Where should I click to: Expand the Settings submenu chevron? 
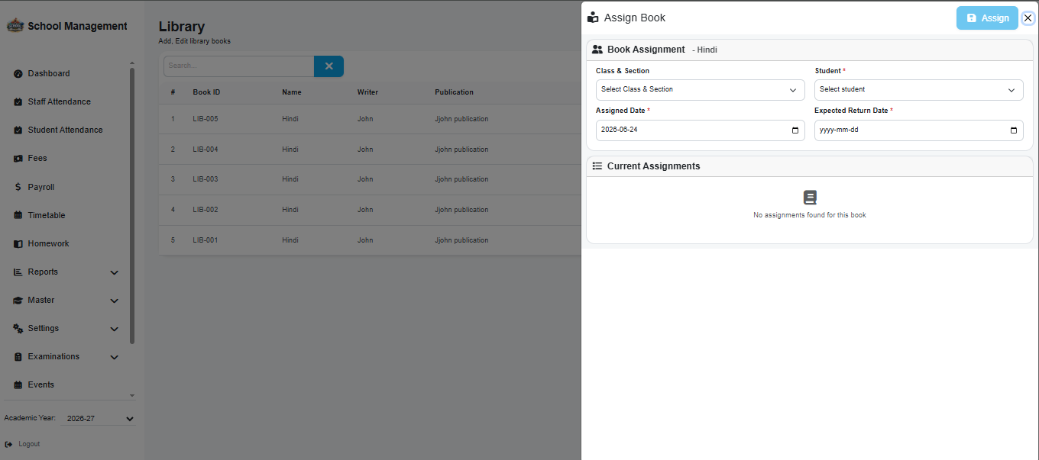tap(115, 329)
